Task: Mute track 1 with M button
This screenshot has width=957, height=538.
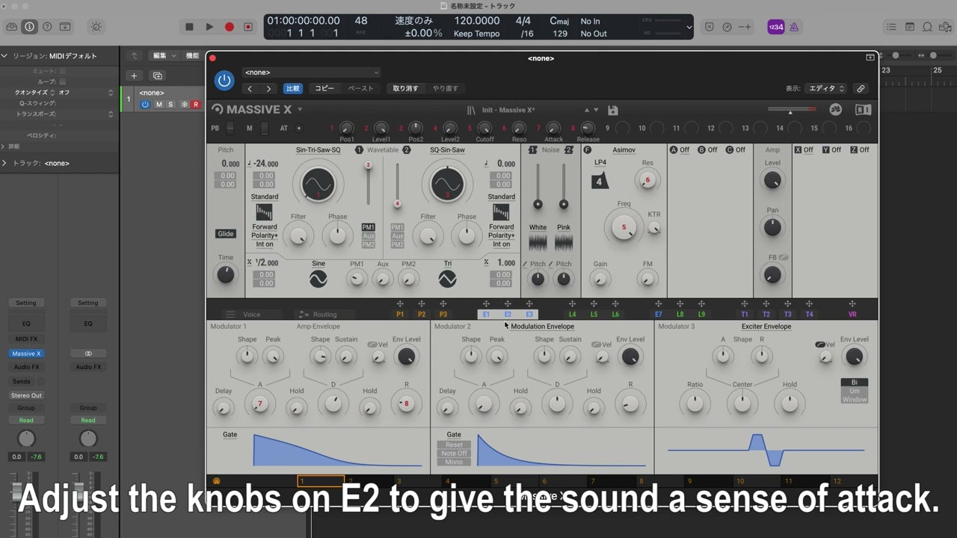Action: [159, 105]
